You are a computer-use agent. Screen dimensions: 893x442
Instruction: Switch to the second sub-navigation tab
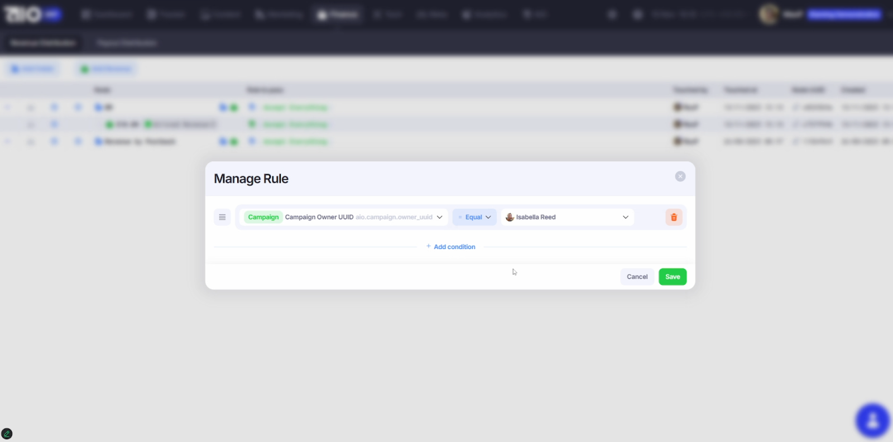[x=126, y=43]
